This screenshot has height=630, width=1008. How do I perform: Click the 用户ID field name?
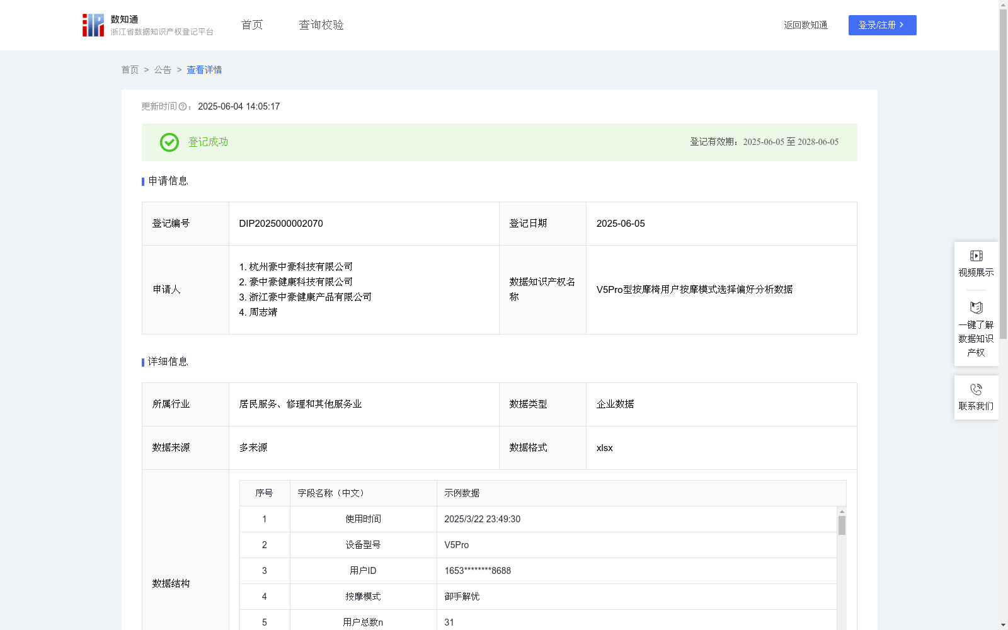click(363, 571)
